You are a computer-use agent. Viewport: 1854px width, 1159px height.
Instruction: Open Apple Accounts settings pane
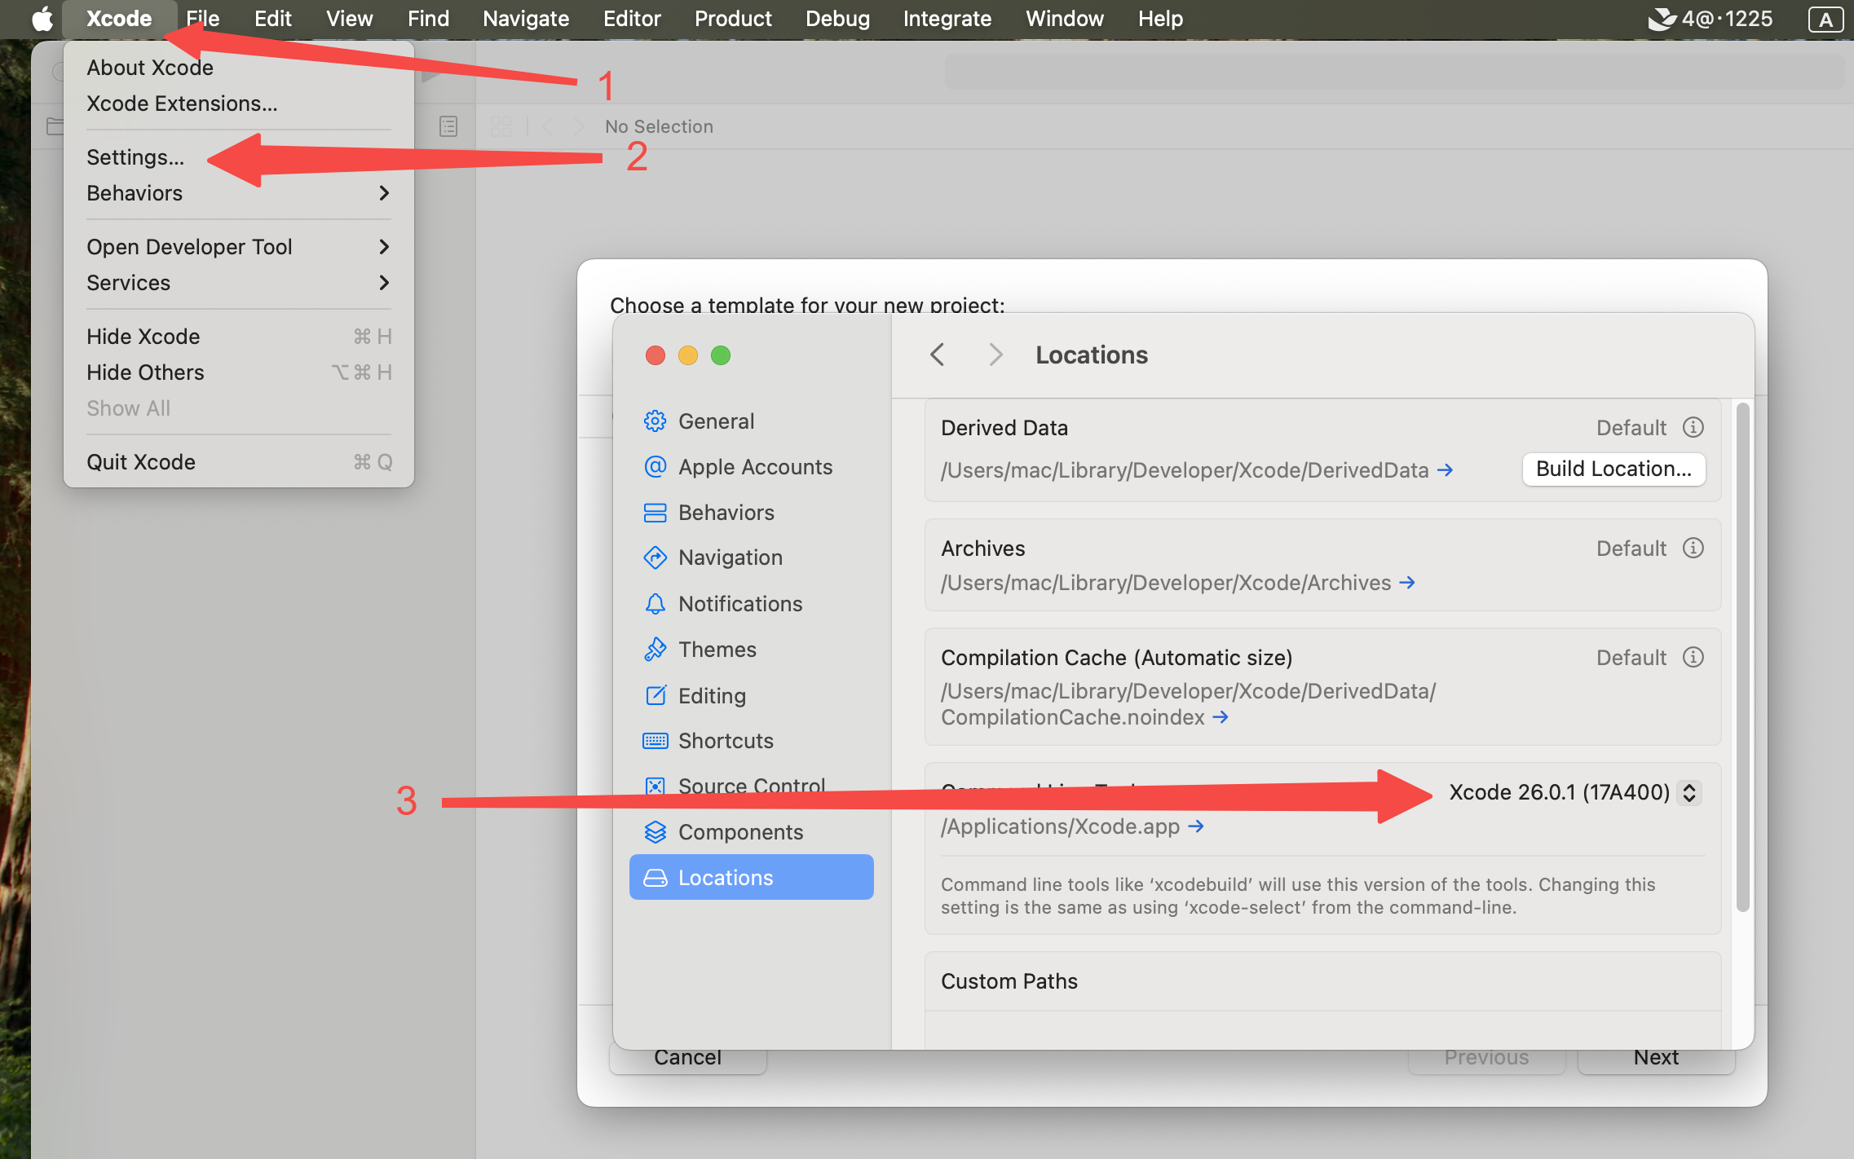coord(754,467)
